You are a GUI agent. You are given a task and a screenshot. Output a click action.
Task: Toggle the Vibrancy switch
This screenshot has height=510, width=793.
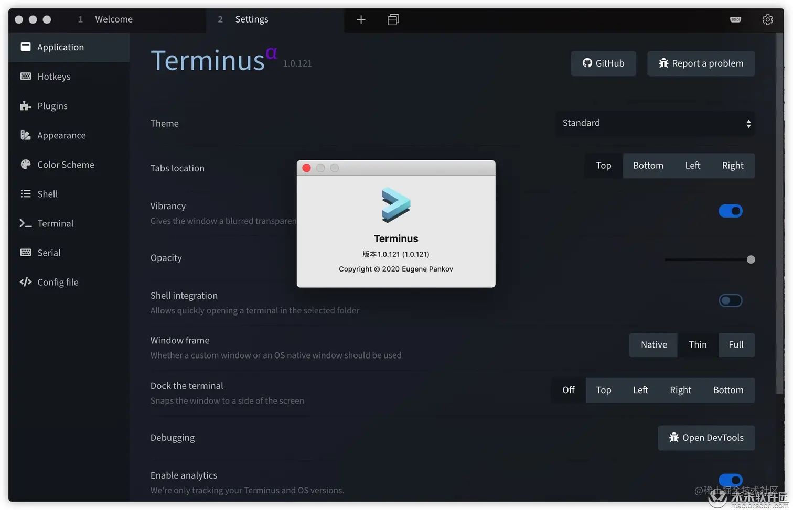tap(730, 211)
